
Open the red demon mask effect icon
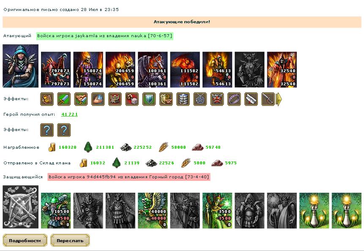tap(217, 99)
